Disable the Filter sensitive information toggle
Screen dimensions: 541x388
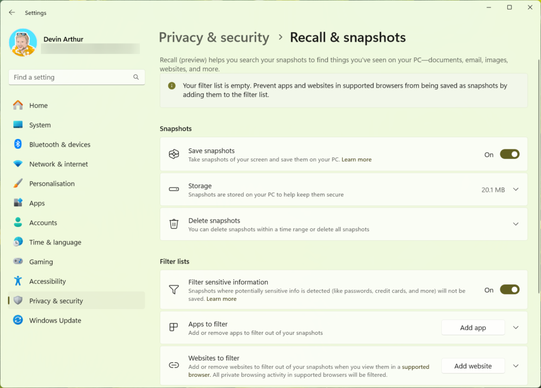(x=509, y=290)
